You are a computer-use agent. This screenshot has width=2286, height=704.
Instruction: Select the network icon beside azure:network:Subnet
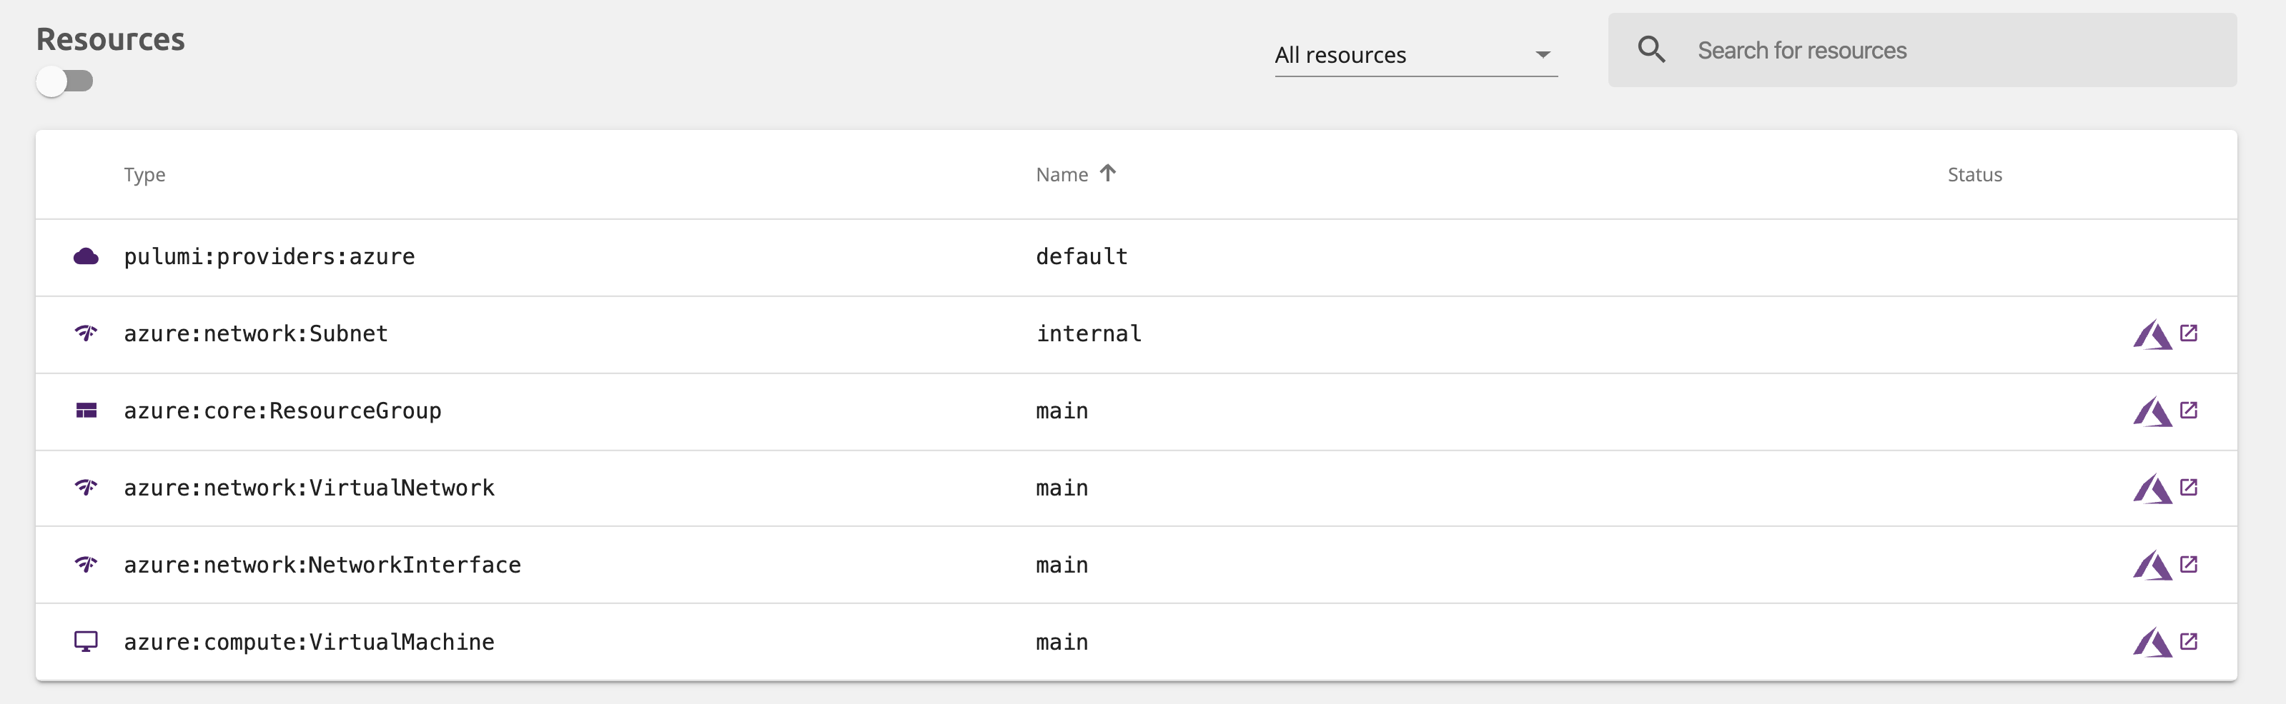coord(87,333)
